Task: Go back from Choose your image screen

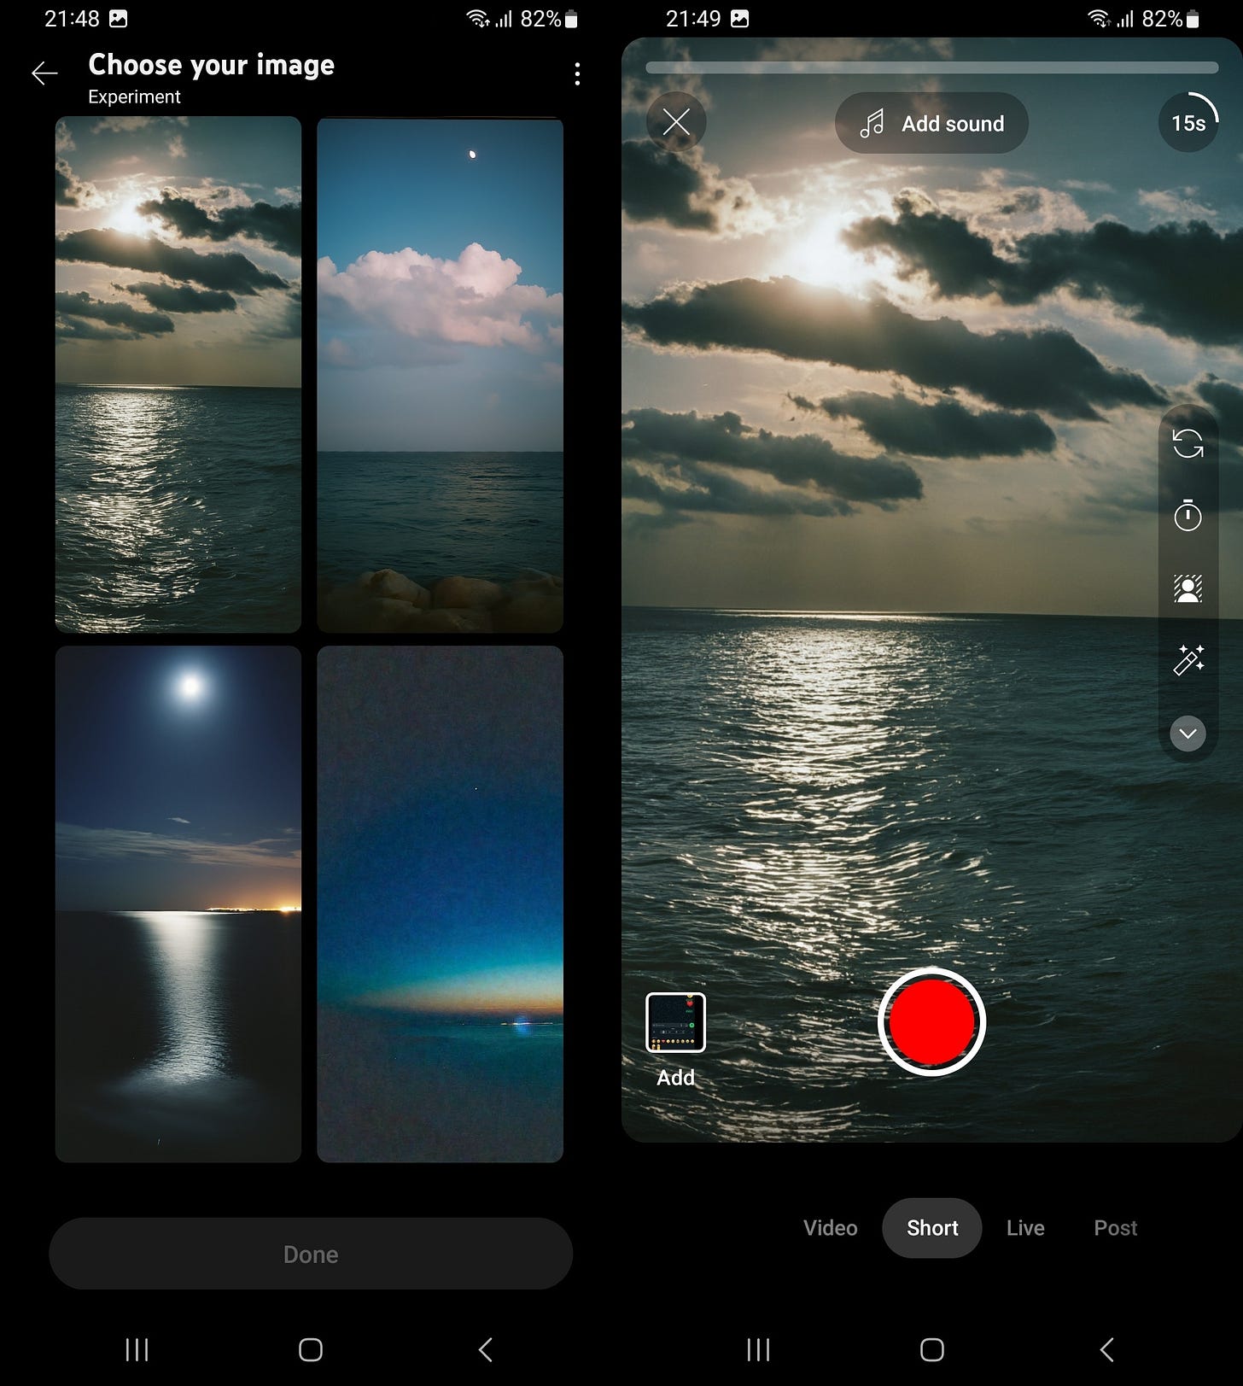Action: 44,74
